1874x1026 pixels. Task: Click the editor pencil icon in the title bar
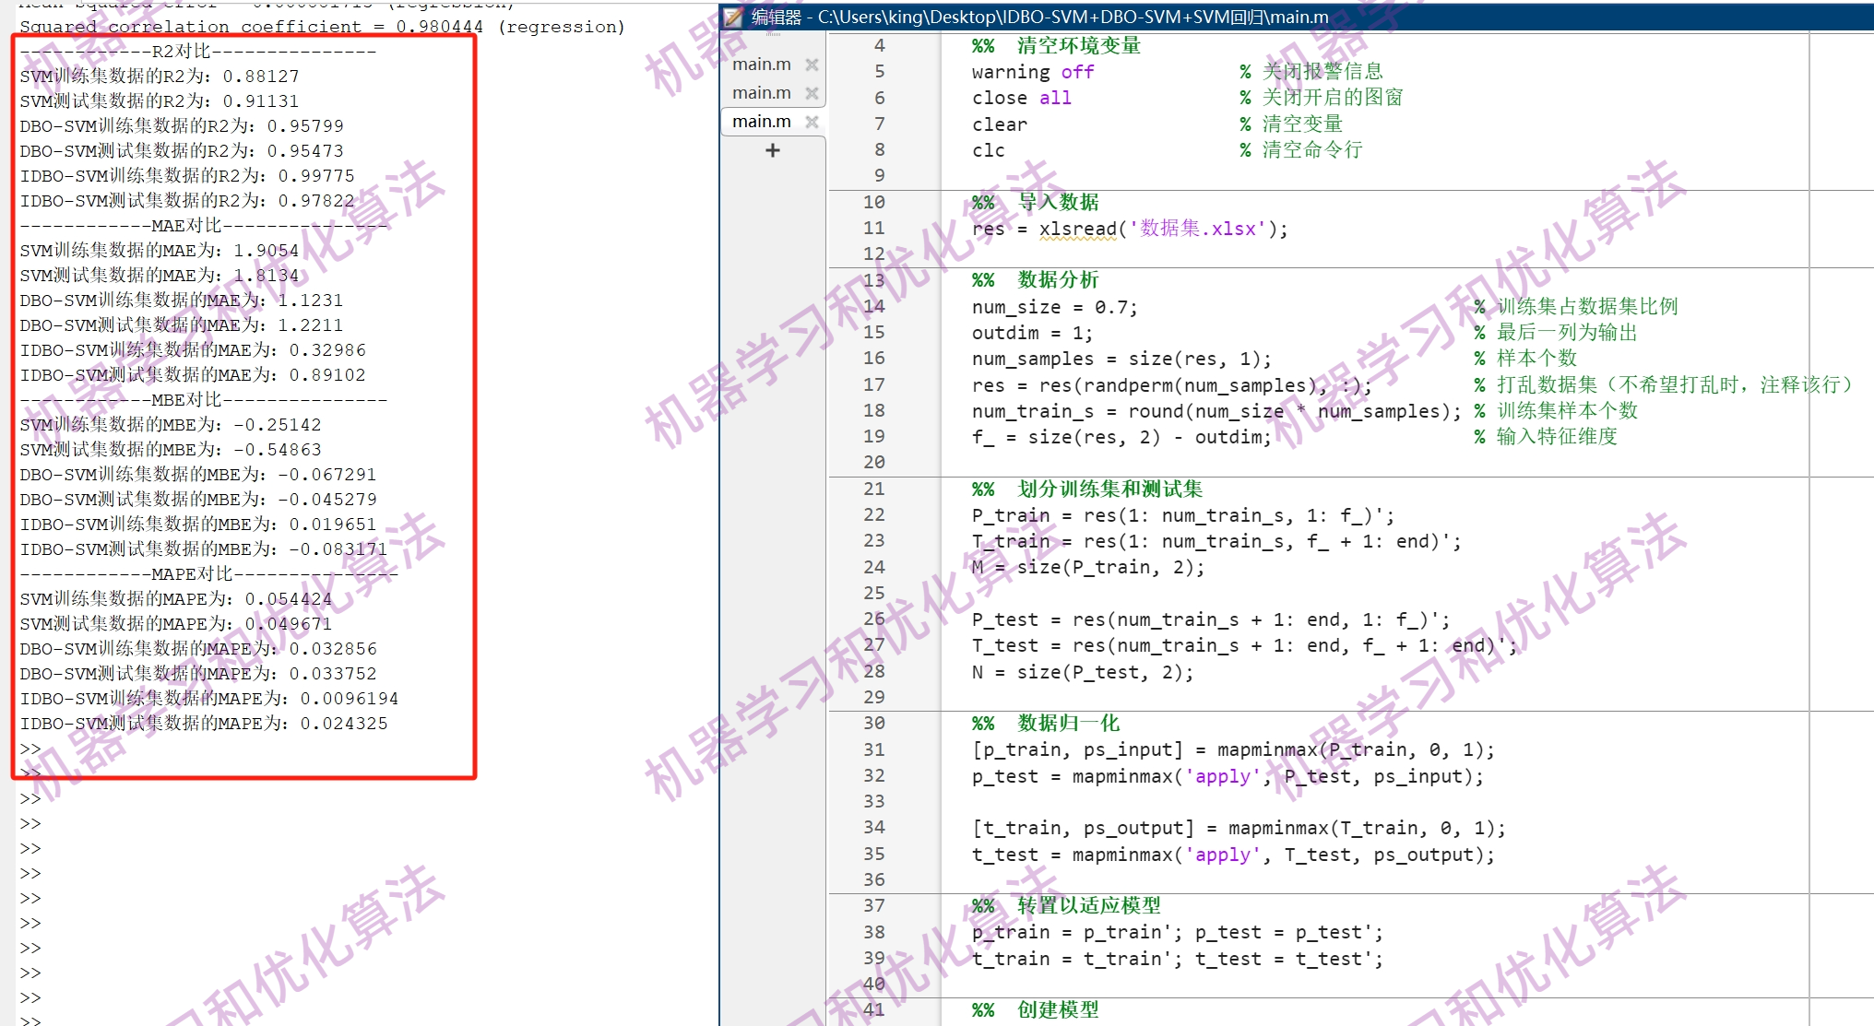733,17
